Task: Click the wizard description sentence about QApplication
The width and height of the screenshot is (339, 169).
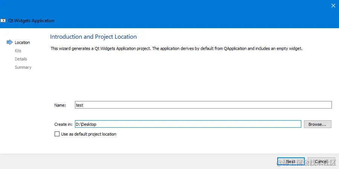Action: pyautogui.click(x=176, y=48)
